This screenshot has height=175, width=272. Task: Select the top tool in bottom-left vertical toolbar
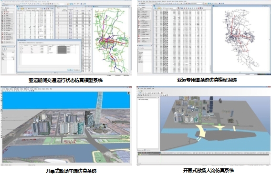tap(1, 93)
